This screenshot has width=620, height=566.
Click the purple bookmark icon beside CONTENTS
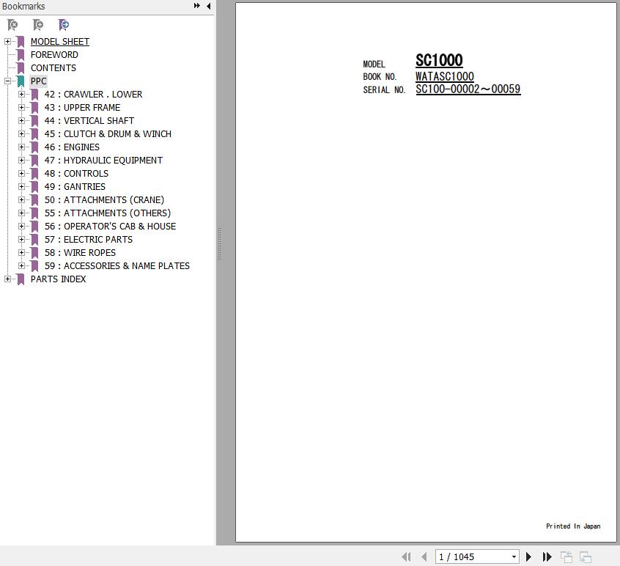pyautogui.click(x=21, y=68)
